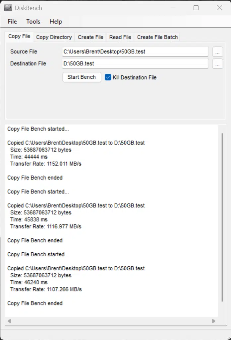
Task: Switch to the Create File tab
Action: pyautogui.click(x=90, y=37)
